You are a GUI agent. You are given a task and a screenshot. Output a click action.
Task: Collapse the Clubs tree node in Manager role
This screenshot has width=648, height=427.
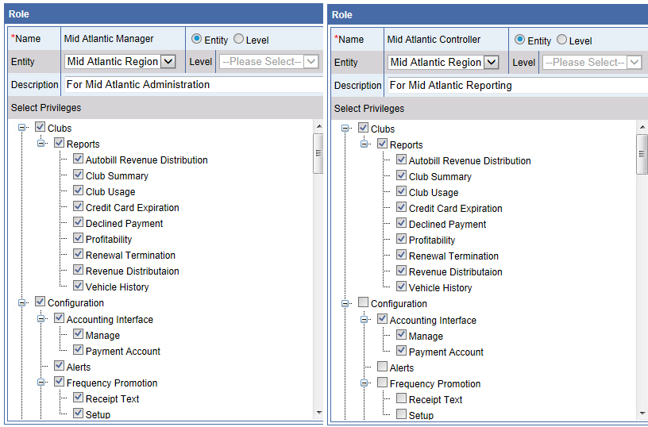[22, 128]
